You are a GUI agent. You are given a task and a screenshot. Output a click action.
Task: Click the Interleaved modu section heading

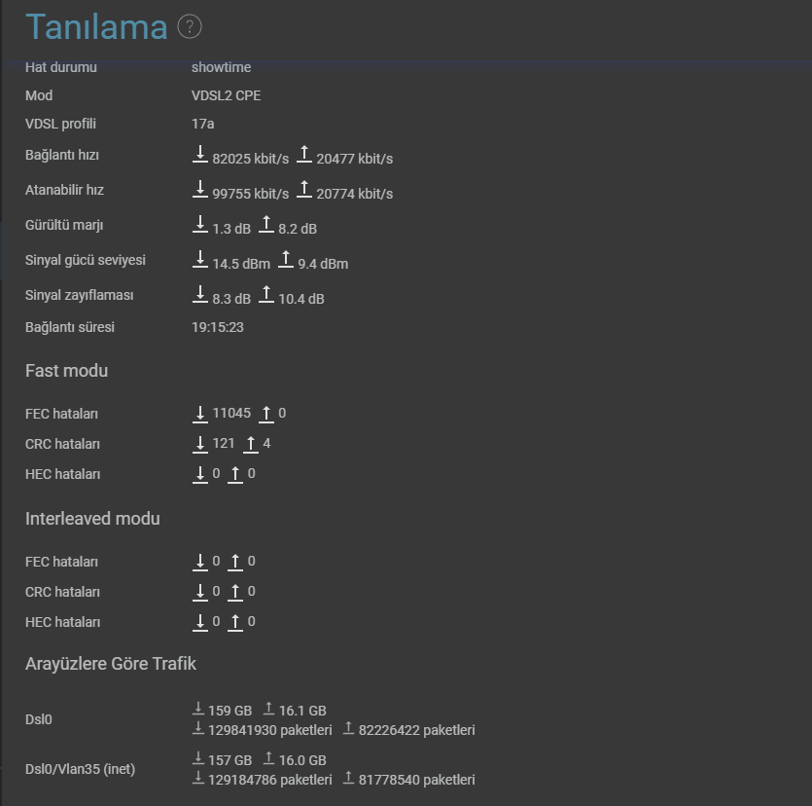pos(92,519)
